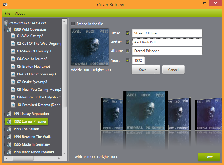
Task: Open the Save button dropdown arrow
Action: click(x=157, y=70)
